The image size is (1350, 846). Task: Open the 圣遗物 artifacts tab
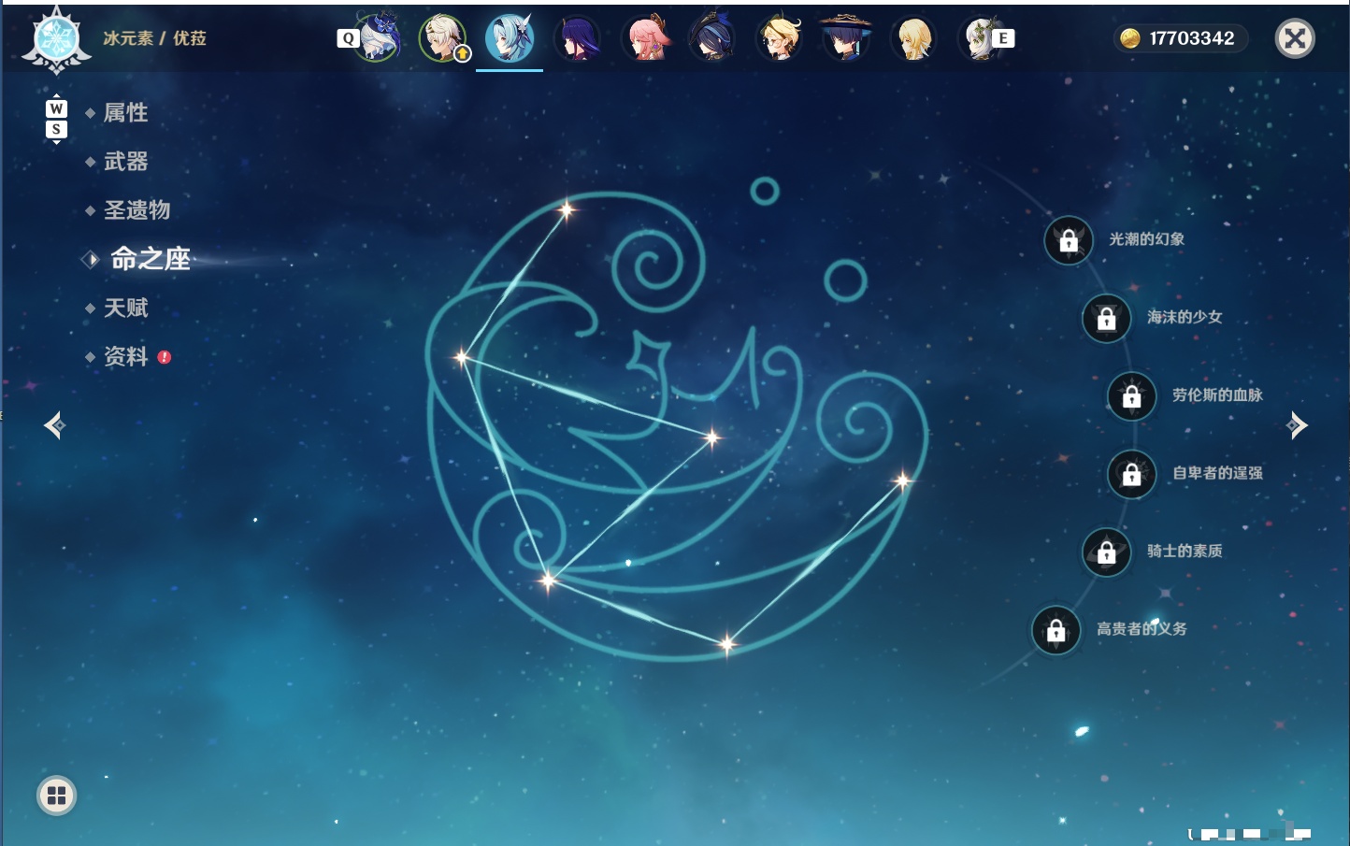click(136, 210)
